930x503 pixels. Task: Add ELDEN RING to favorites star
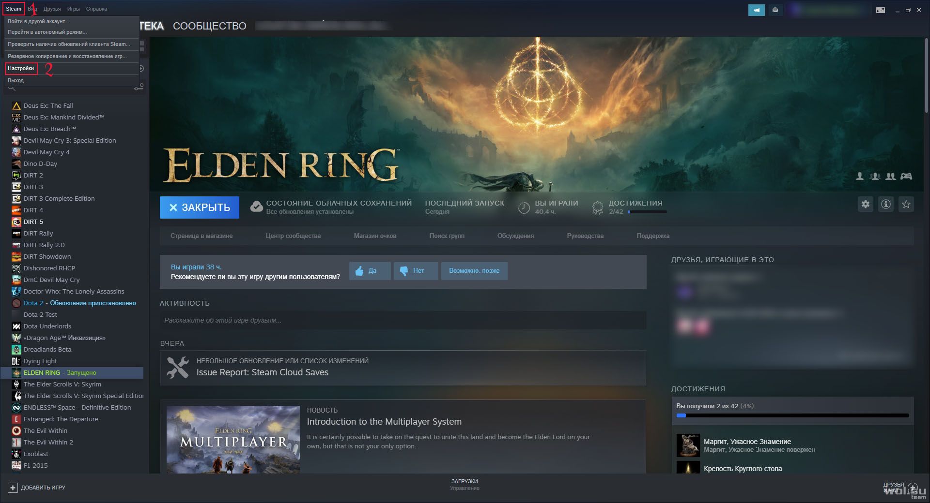(906, 204)
